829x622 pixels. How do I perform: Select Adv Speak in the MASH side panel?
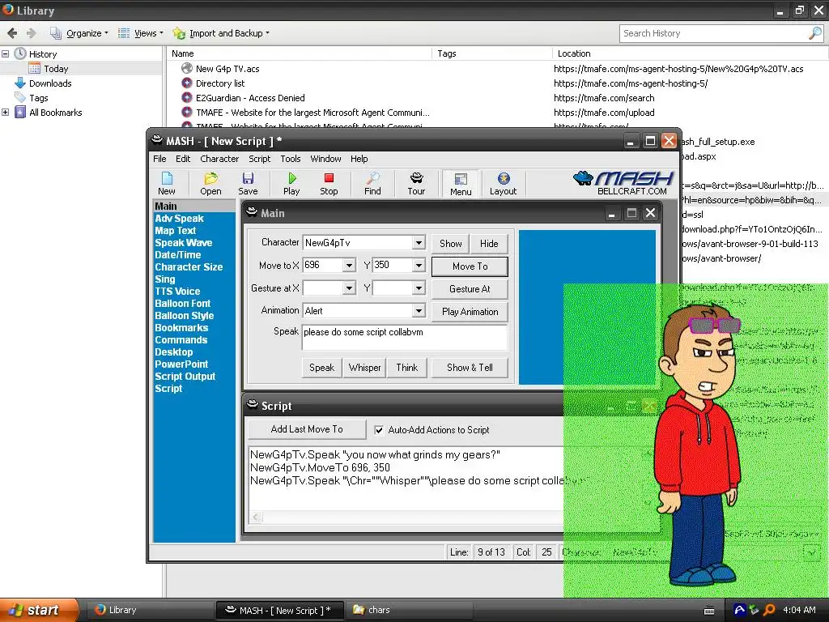179,219
